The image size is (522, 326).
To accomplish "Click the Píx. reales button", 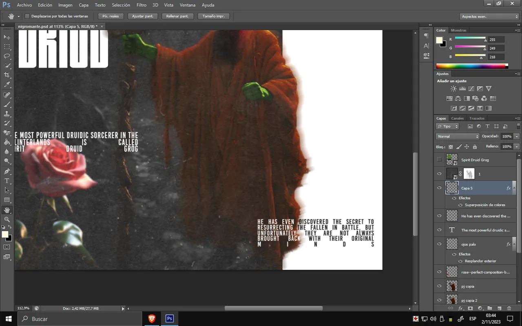I will [x=111, y=16].
